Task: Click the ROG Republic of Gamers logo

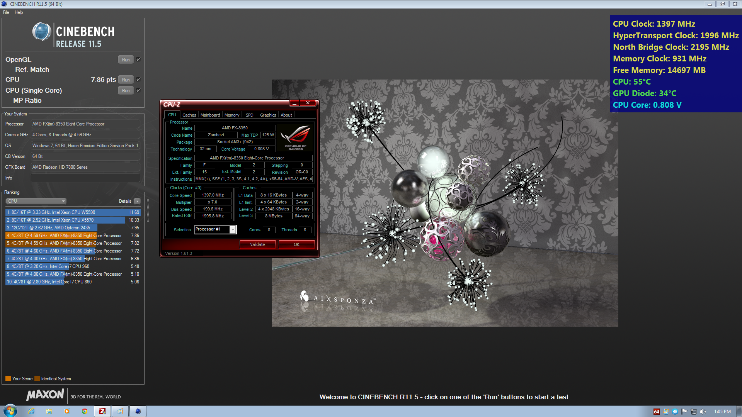Action: pos(296,138)
